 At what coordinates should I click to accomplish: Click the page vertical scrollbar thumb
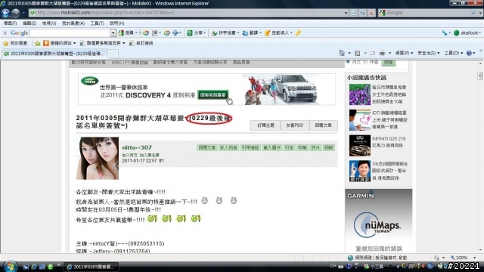[x=479, y=76]
